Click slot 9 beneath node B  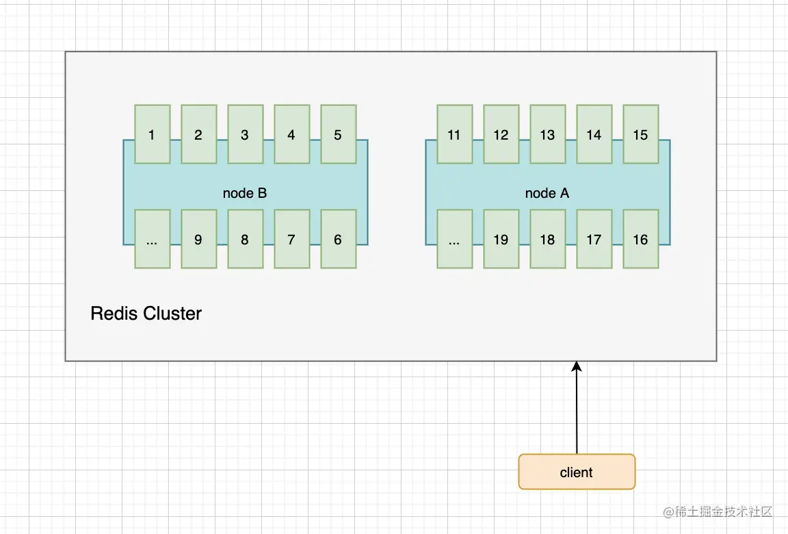198,240
